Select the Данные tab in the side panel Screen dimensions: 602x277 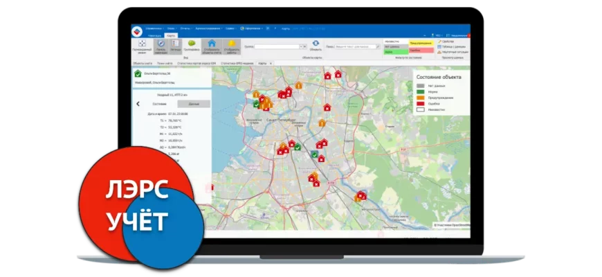pos(194,104)
